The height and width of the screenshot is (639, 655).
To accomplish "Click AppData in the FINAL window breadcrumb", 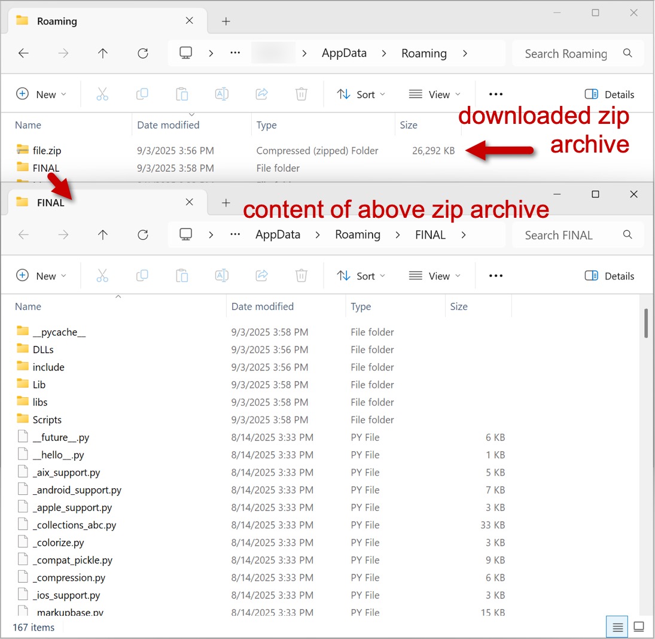I will coord(278,235).
